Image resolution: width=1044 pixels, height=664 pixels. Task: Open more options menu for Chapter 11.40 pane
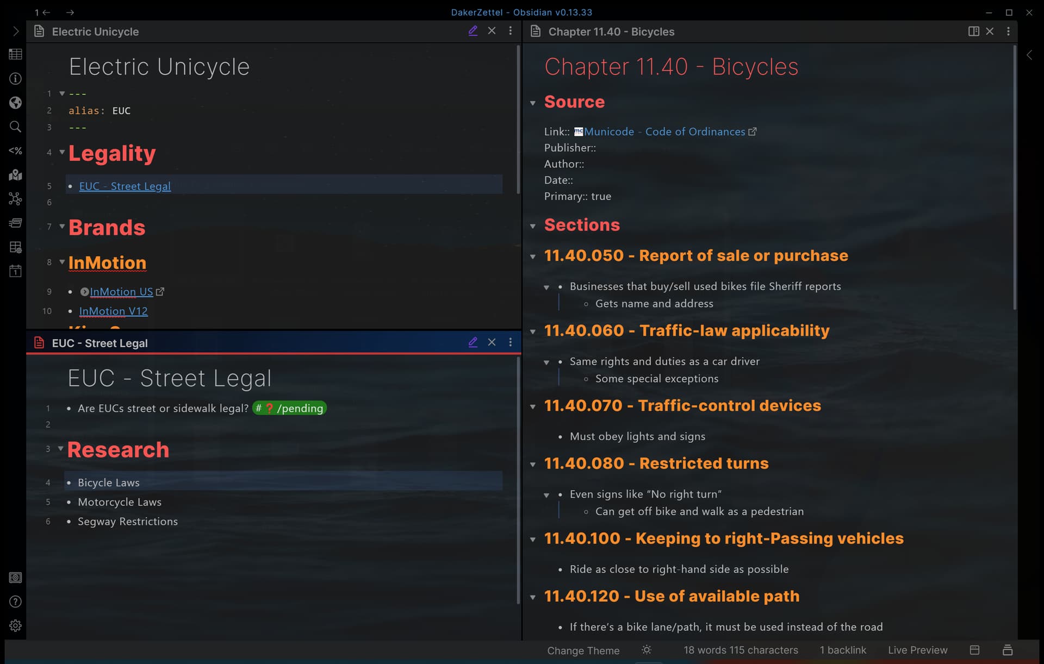point(1008,32)
